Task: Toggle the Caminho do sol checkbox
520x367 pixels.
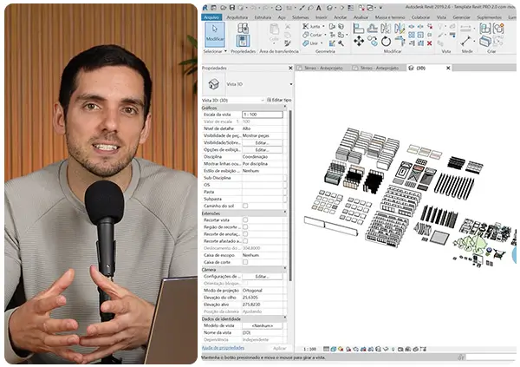Action: [245, 205]
